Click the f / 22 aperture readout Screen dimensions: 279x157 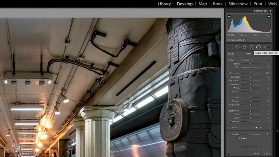click(255, 35)
